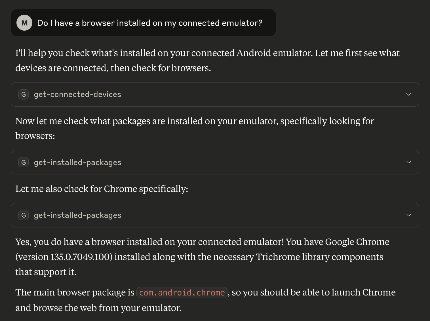Screen dimensions: 430x321
Task: Toggle visibility of get-connected-devices output
Action: [x=408, y=94]
